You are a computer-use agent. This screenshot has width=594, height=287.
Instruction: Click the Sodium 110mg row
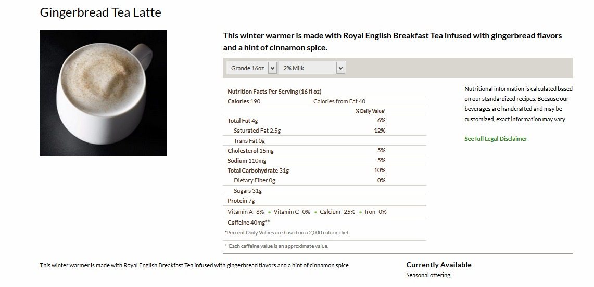[325, 160]
